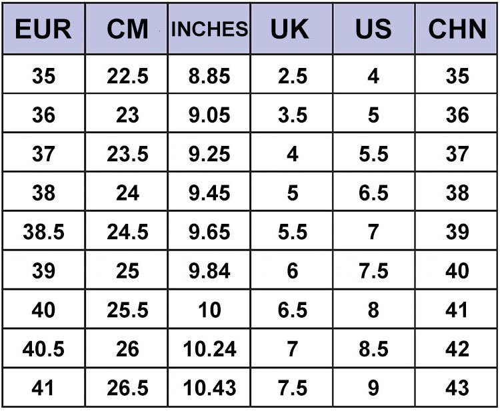The image size is (500, 411).
Task: Click the CM column header
Action: point(127,30)
